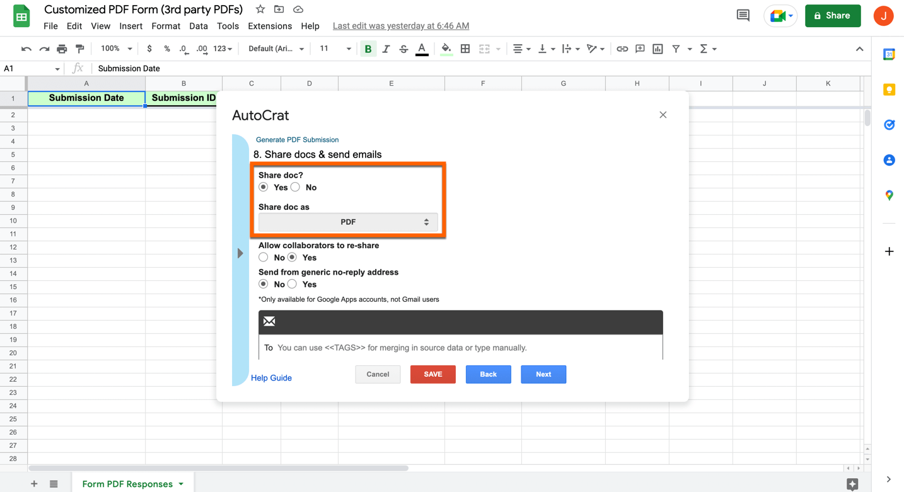The height and width of the screenshot is (492, 904).
Task: Open the Help Guide link
Action: 271,378
